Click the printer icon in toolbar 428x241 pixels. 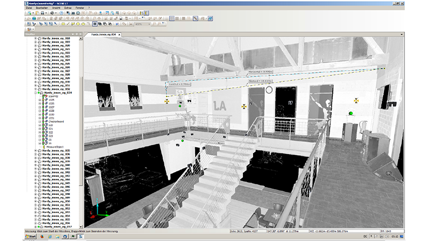52,13
